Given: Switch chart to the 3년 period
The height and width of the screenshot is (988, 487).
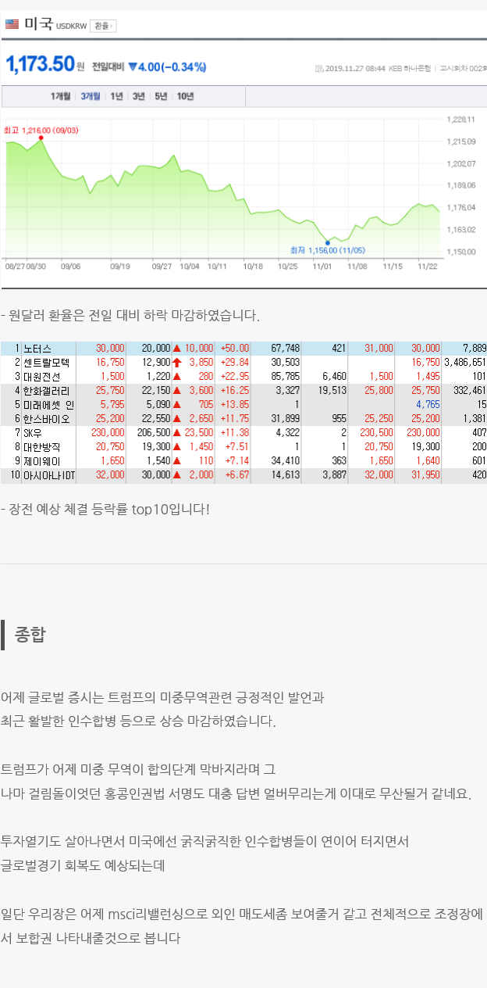Looking at the screenshot, I should tap(139, 96).
